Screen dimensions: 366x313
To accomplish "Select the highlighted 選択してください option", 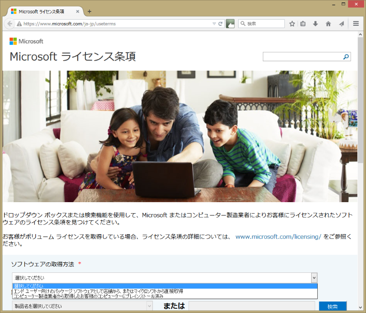I will click(x=165, y=286).
